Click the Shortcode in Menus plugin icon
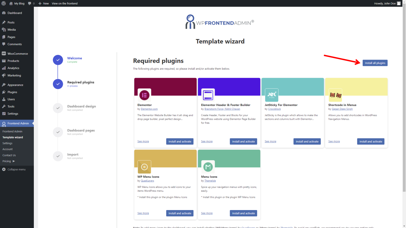Screen dimensions: 406x228 (x=335, y=95)
